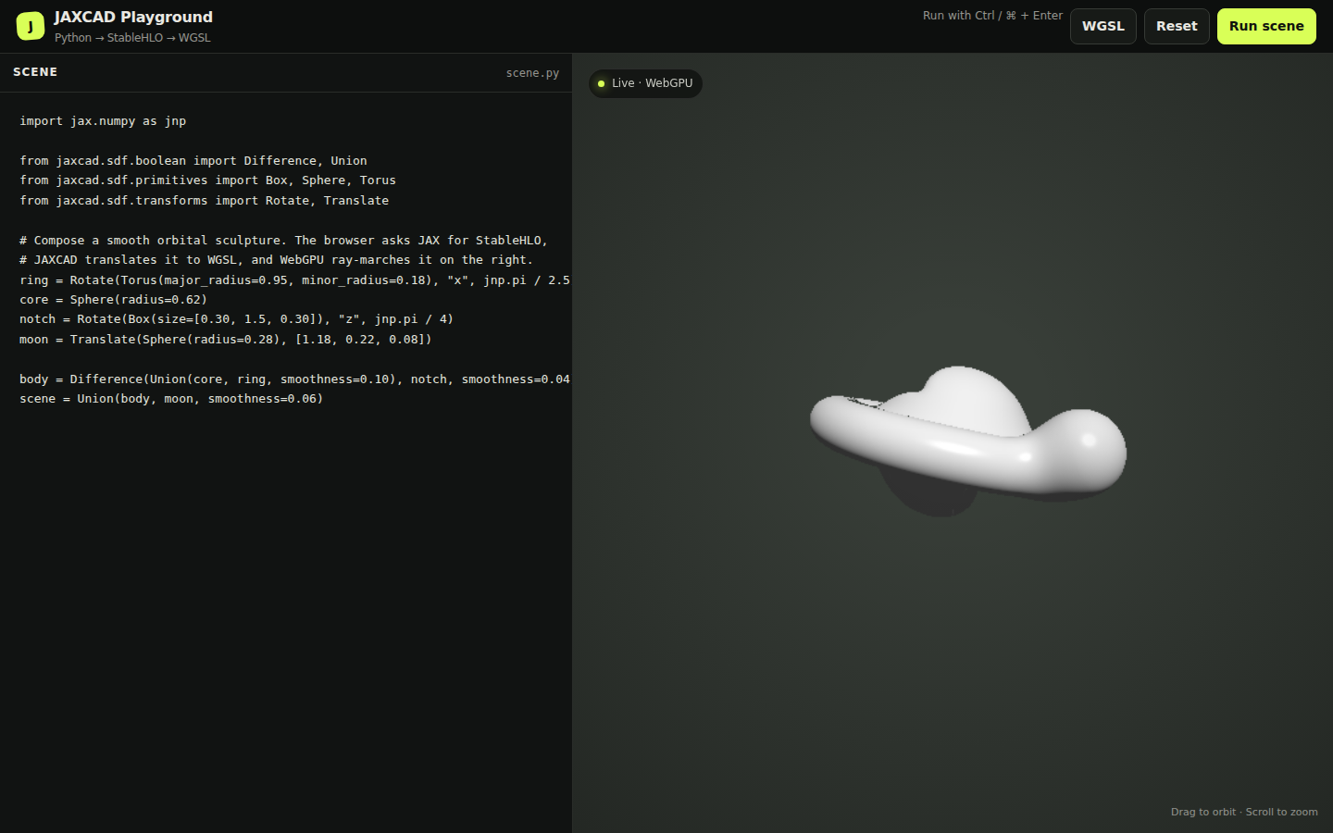Click the jaxcad.sdf.transforms import line
The width and height of the screenshot is (1333, 833).
pos(205,201)
